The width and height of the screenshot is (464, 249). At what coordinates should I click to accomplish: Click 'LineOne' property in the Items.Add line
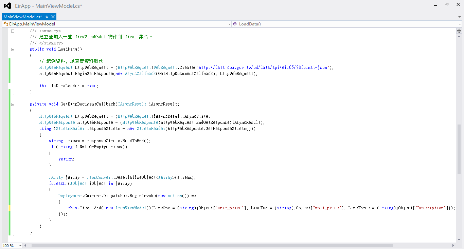point(162,208)
